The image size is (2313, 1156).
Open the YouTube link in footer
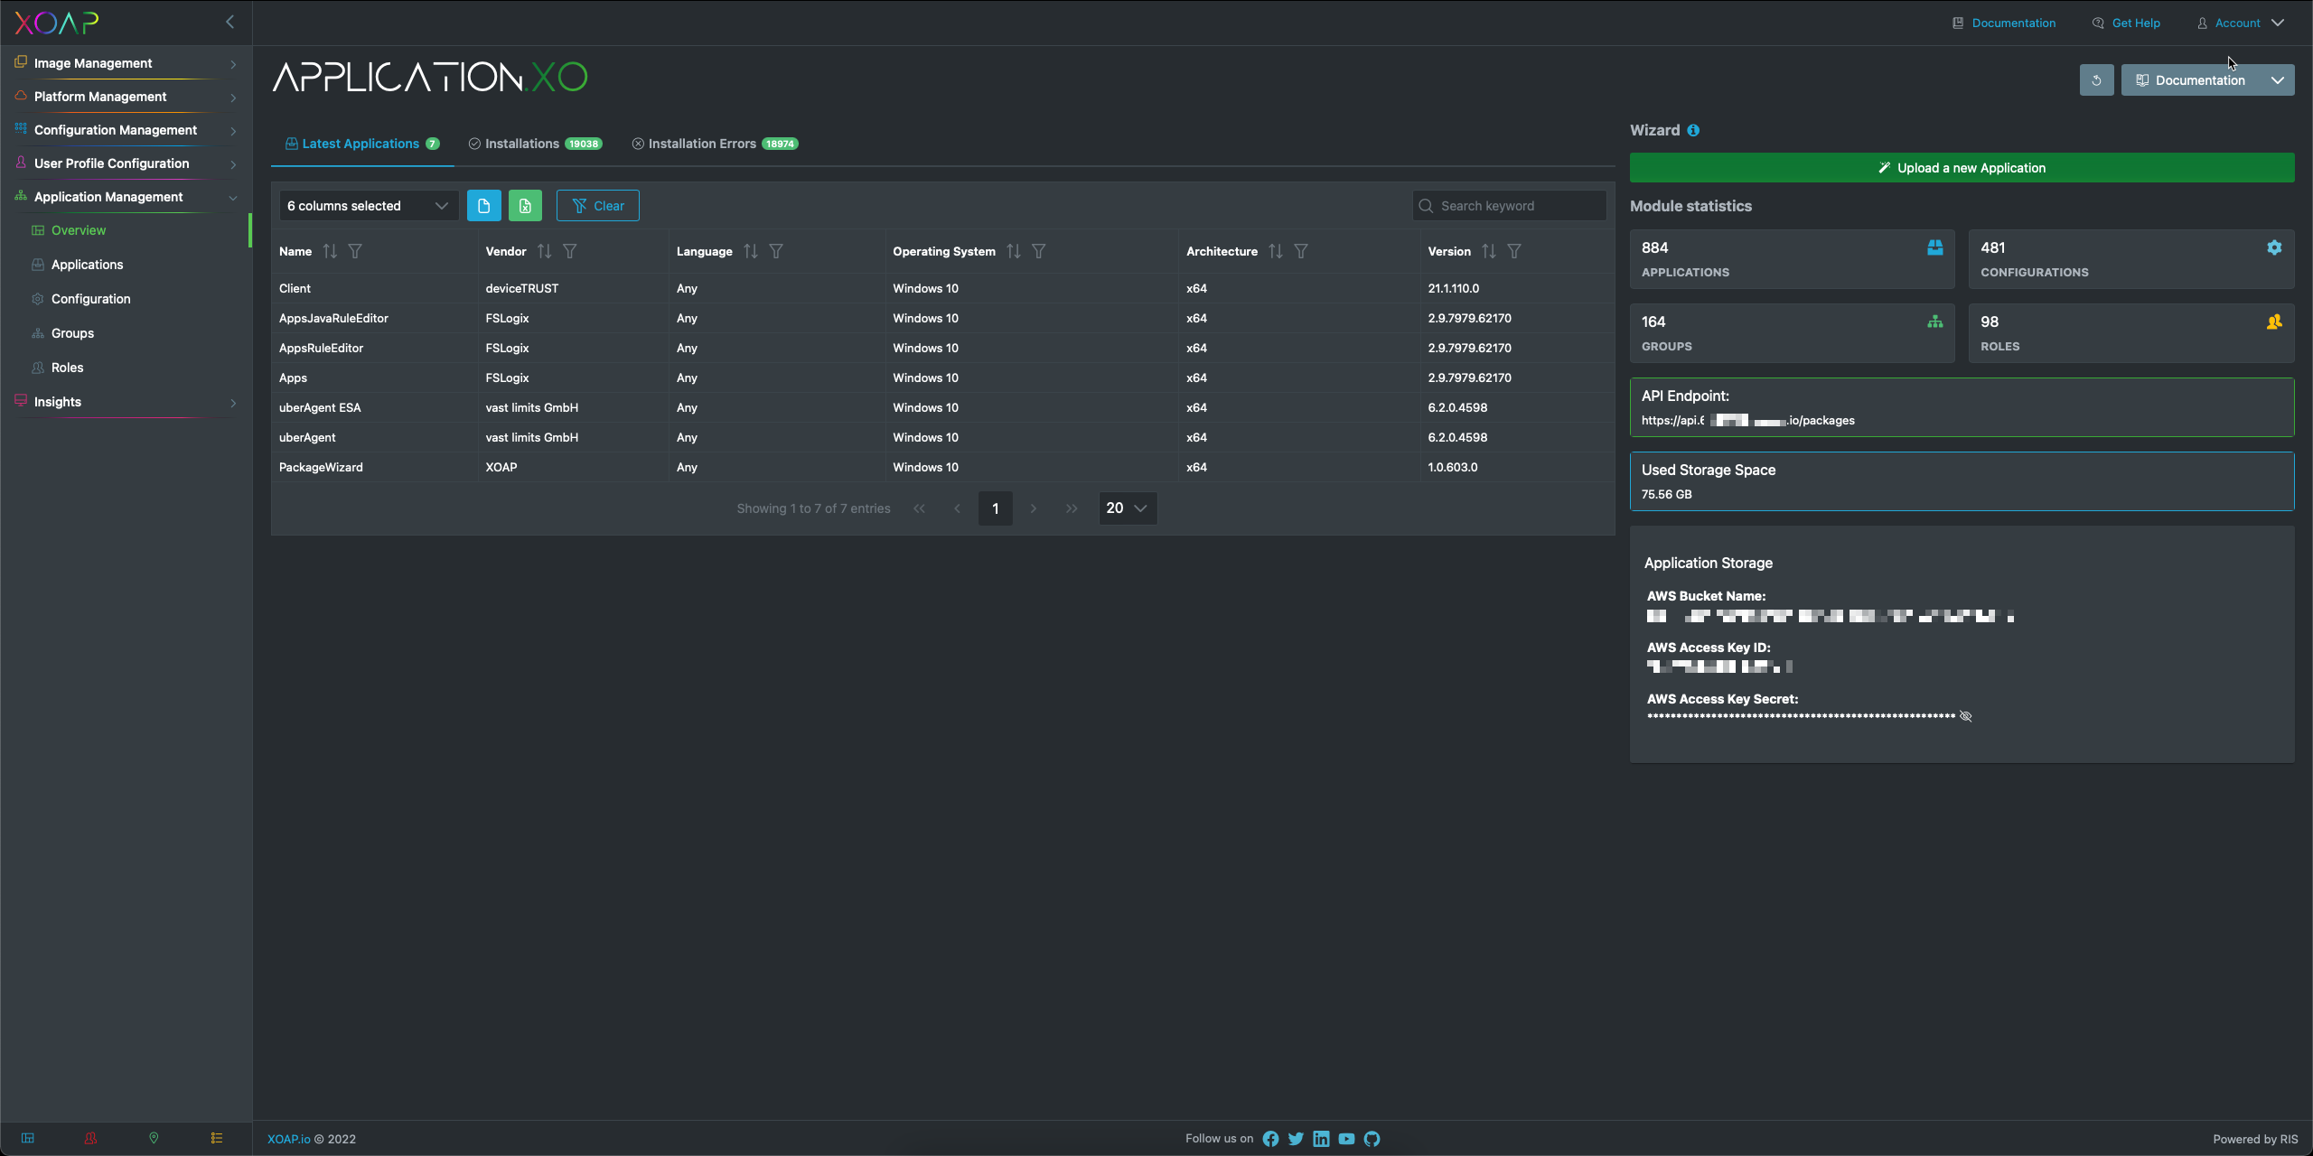tap(1346, 1139)
